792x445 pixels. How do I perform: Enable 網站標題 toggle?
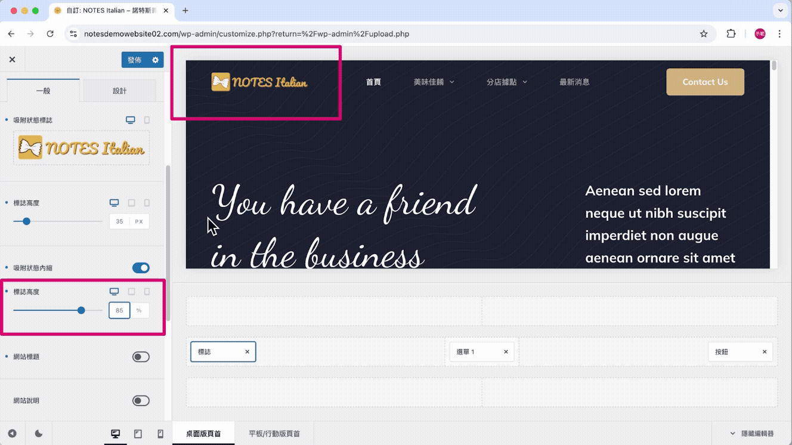[141, 357]
